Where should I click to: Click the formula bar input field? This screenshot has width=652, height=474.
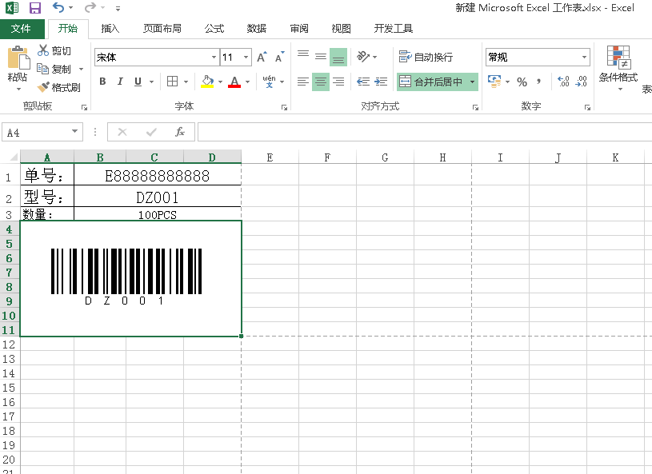pos(425,132)
